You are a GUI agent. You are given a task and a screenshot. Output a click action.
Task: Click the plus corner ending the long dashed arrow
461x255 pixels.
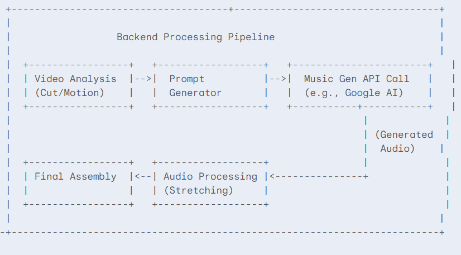tap(366, 176)
